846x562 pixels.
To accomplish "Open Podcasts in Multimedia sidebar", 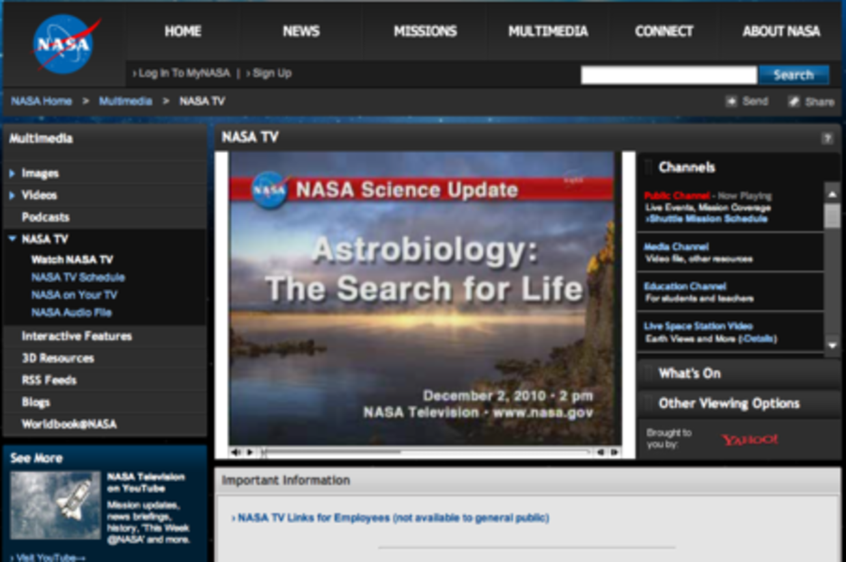I will click(x=46, y=217).
